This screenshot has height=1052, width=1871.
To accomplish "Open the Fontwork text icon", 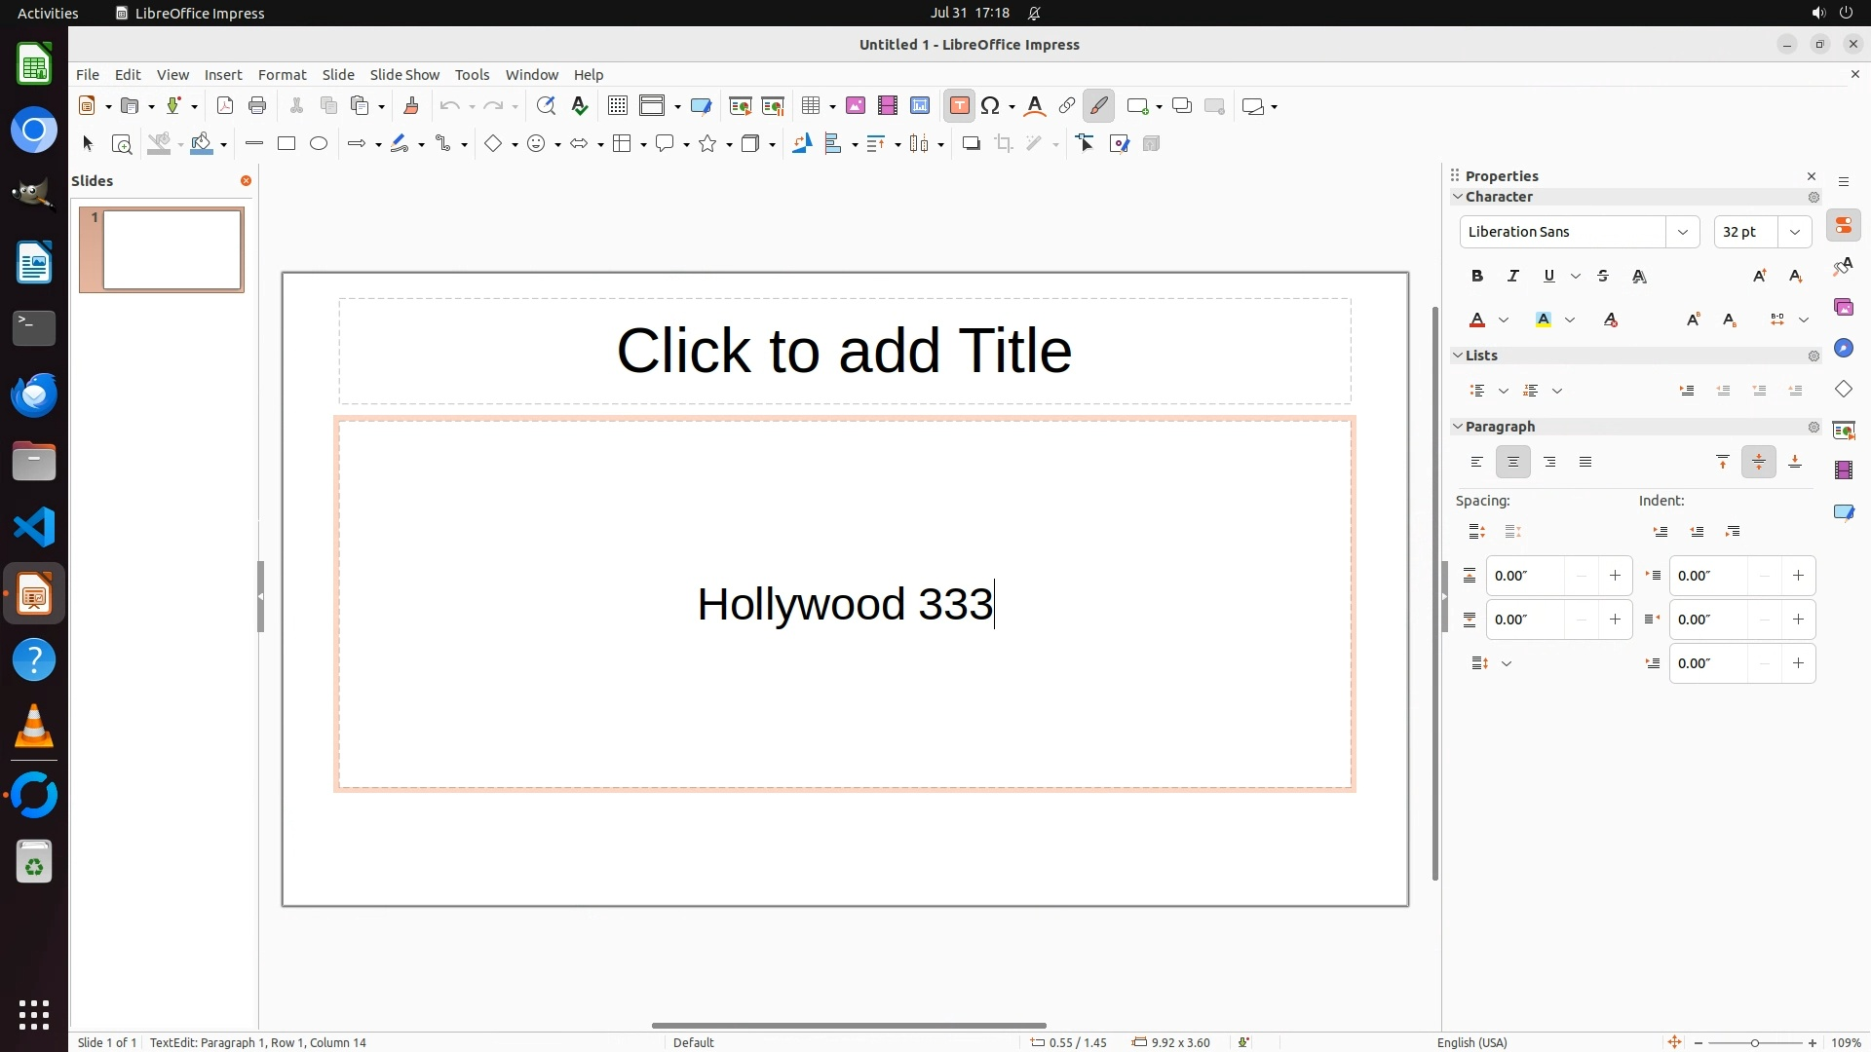I will pos(1035,106).
